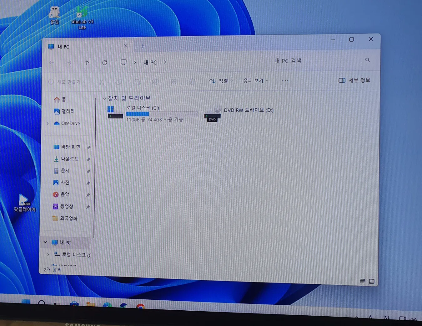Click the text 110GB 중 74.4GB 사용 가능
Image resolution: width=422 pixels, height=326 pixels.
[x=155, y=120]
